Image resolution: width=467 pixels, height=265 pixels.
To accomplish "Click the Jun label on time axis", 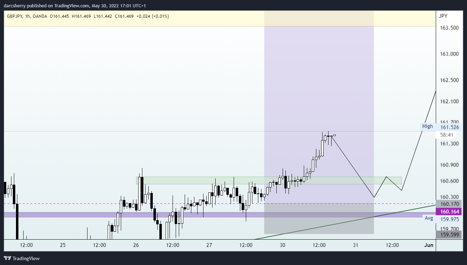I will click(x=429, y=245).
